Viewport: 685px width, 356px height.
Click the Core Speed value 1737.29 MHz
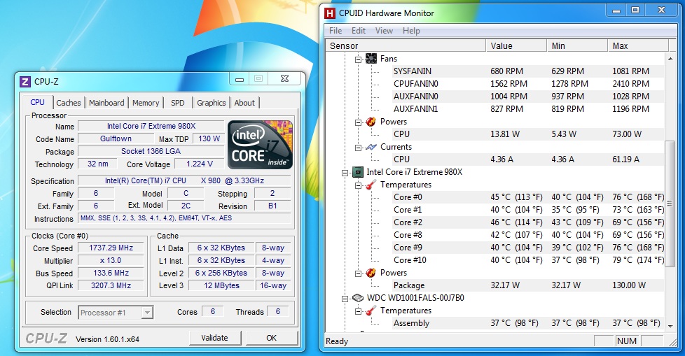coord(111,248)
